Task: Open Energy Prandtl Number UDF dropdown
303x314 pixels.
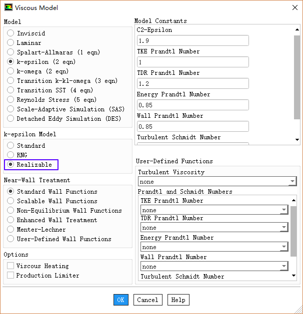Action: 214,247
